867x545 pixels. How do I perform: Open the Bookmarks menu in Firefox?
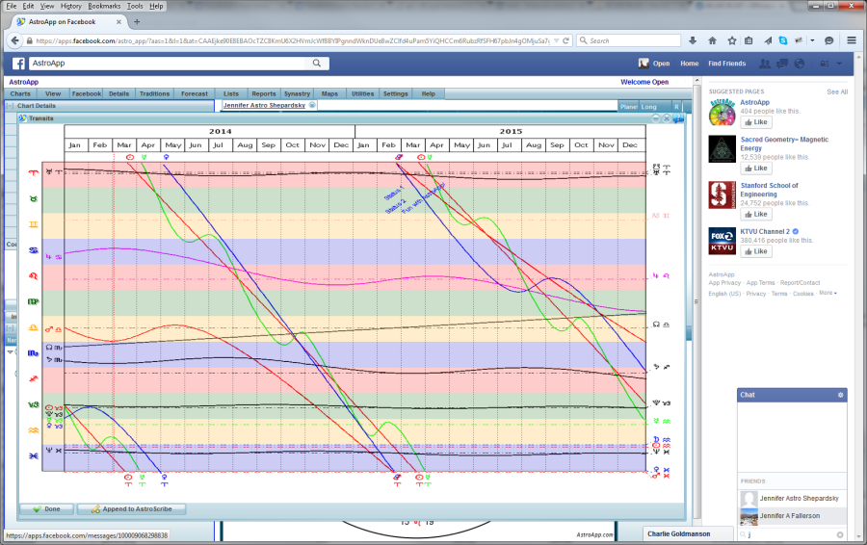pos(104,6)
